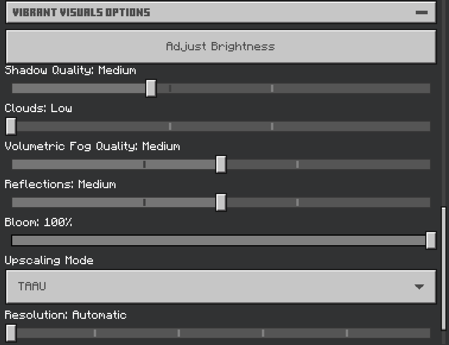The image size is (449, 345).
Task: Click the Reflections slider handle
Action: (221, 202)
